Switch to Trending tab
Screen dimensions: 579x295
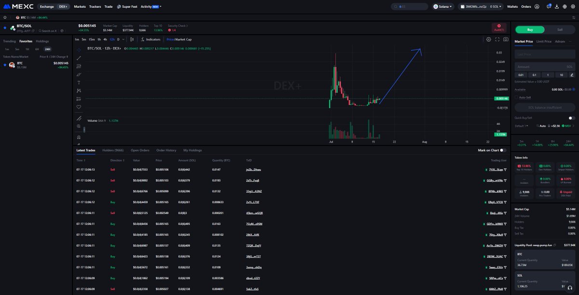click(x=10, y=41)
